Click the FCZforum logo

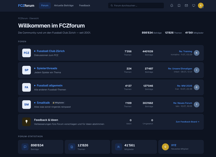click(26, 5)
